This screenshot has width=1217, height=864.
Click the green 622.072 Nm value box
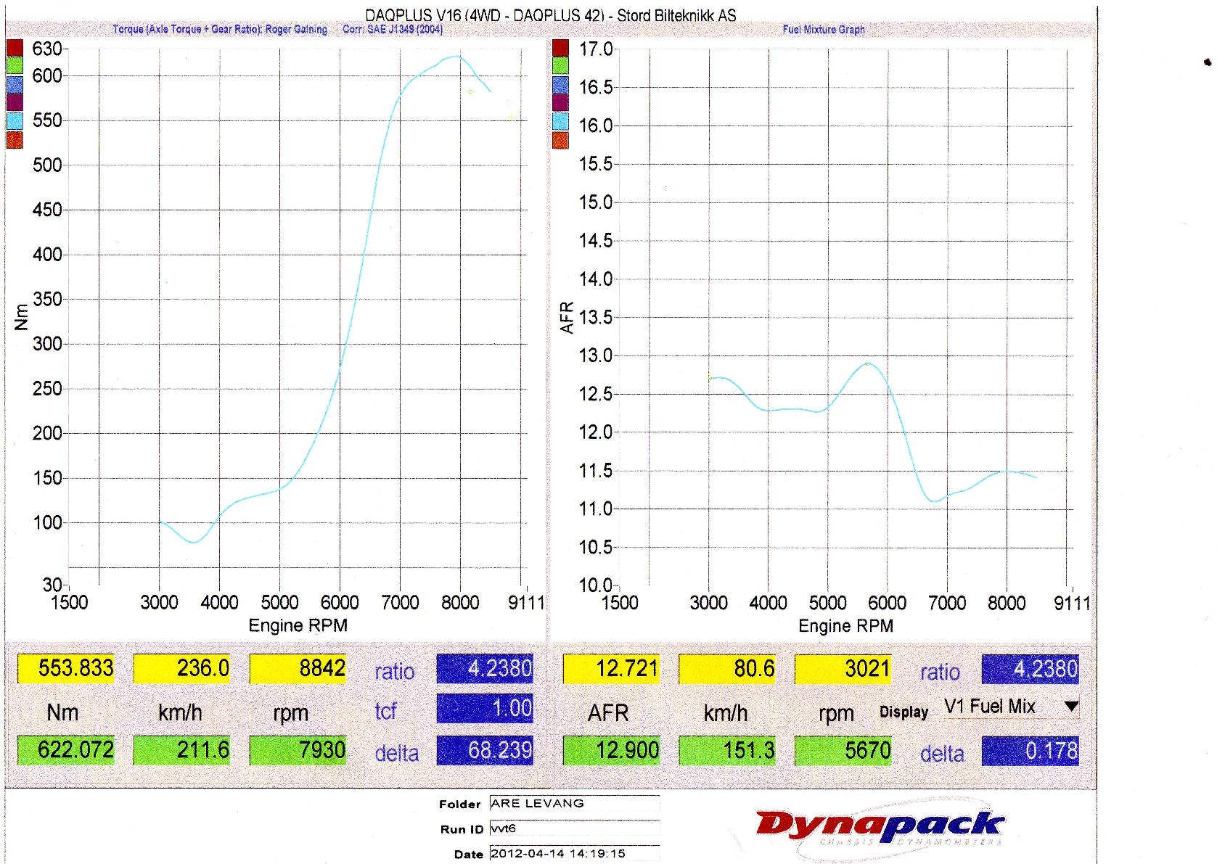[66, 749]
